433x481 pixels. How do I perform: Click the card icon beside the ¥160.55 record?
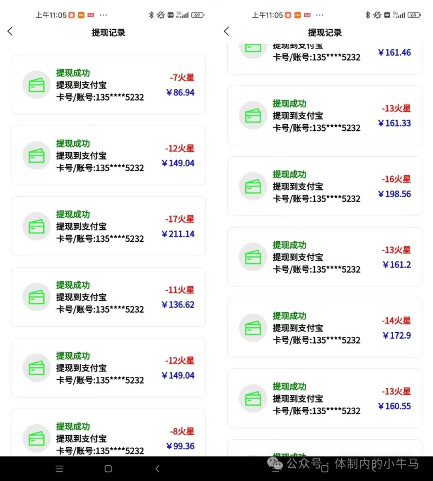(x=253, y=398)
